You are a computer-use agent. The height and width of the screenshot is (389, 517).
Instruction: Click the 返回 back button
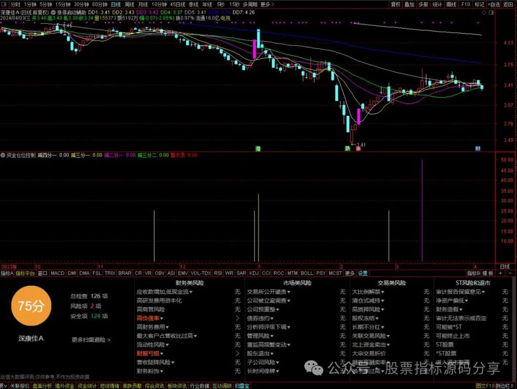tap(508, 4)
